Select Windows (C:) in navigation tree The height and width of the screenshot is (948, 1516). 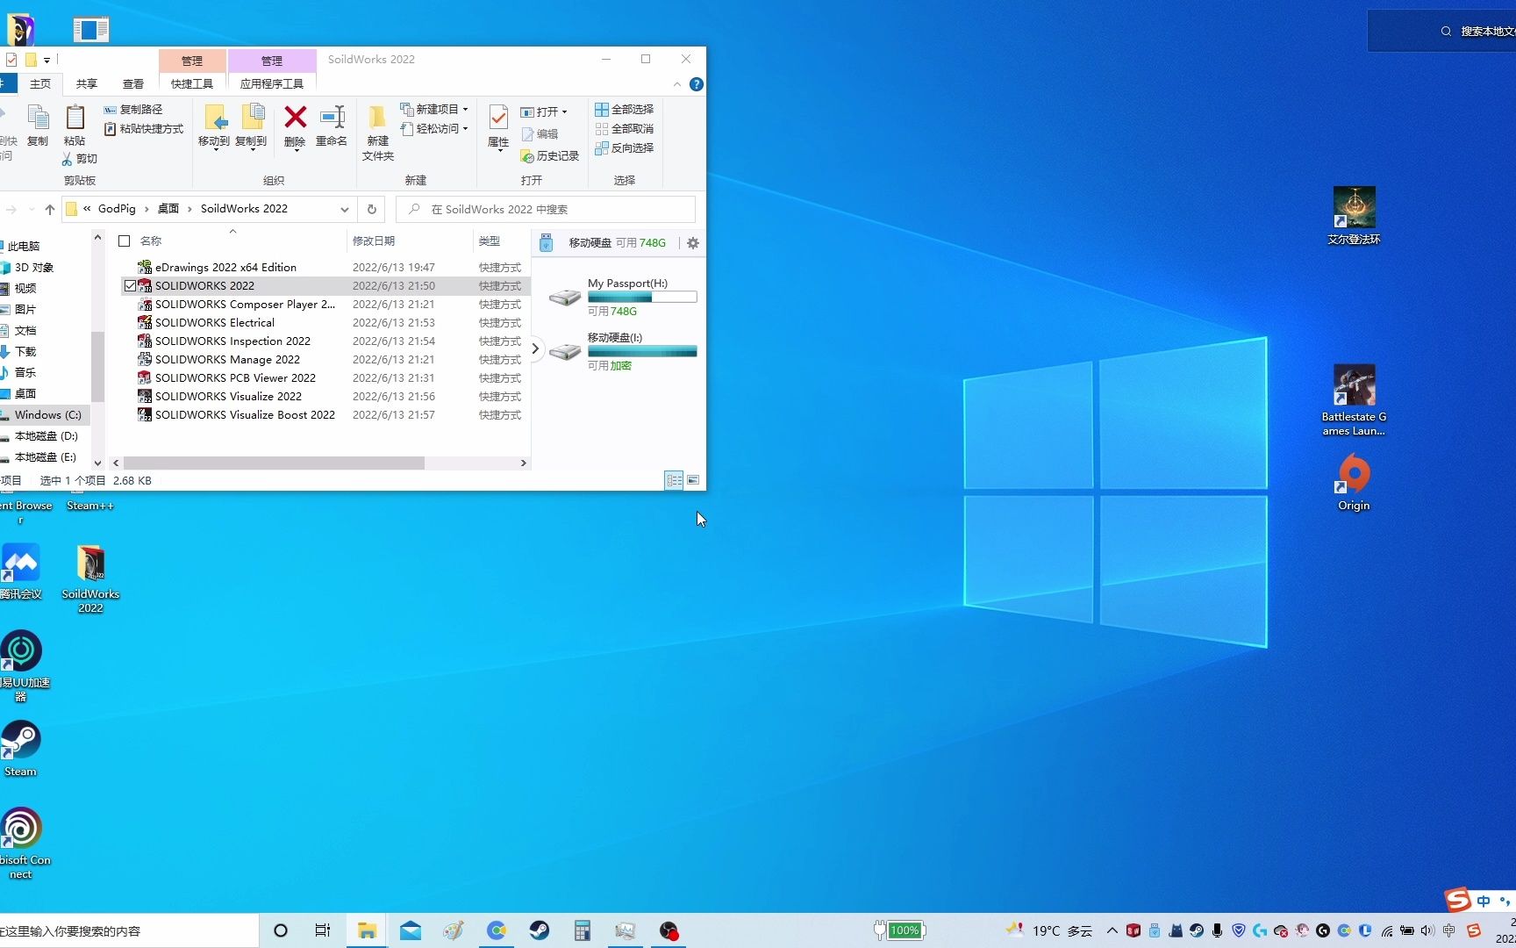pyautogui.click(x=48, y=414)
